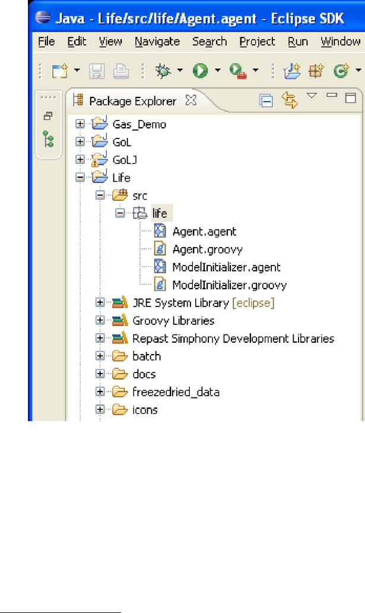
Task: Collapse the Life project
Action: [x=80, y=178]
